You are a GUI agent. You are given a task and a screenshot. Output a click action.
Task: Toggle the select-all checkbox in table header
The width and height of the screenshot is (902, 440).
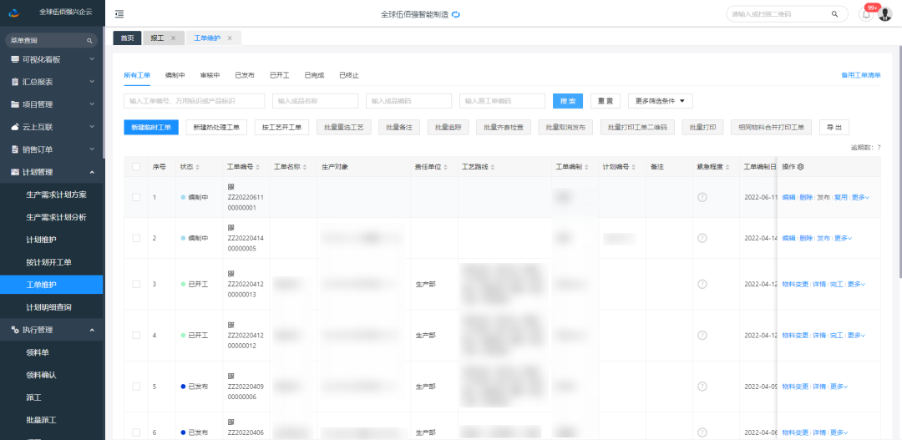coord(136,167)
